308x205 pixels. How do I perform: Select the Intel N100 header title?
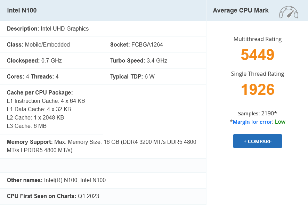coord(22,10)
